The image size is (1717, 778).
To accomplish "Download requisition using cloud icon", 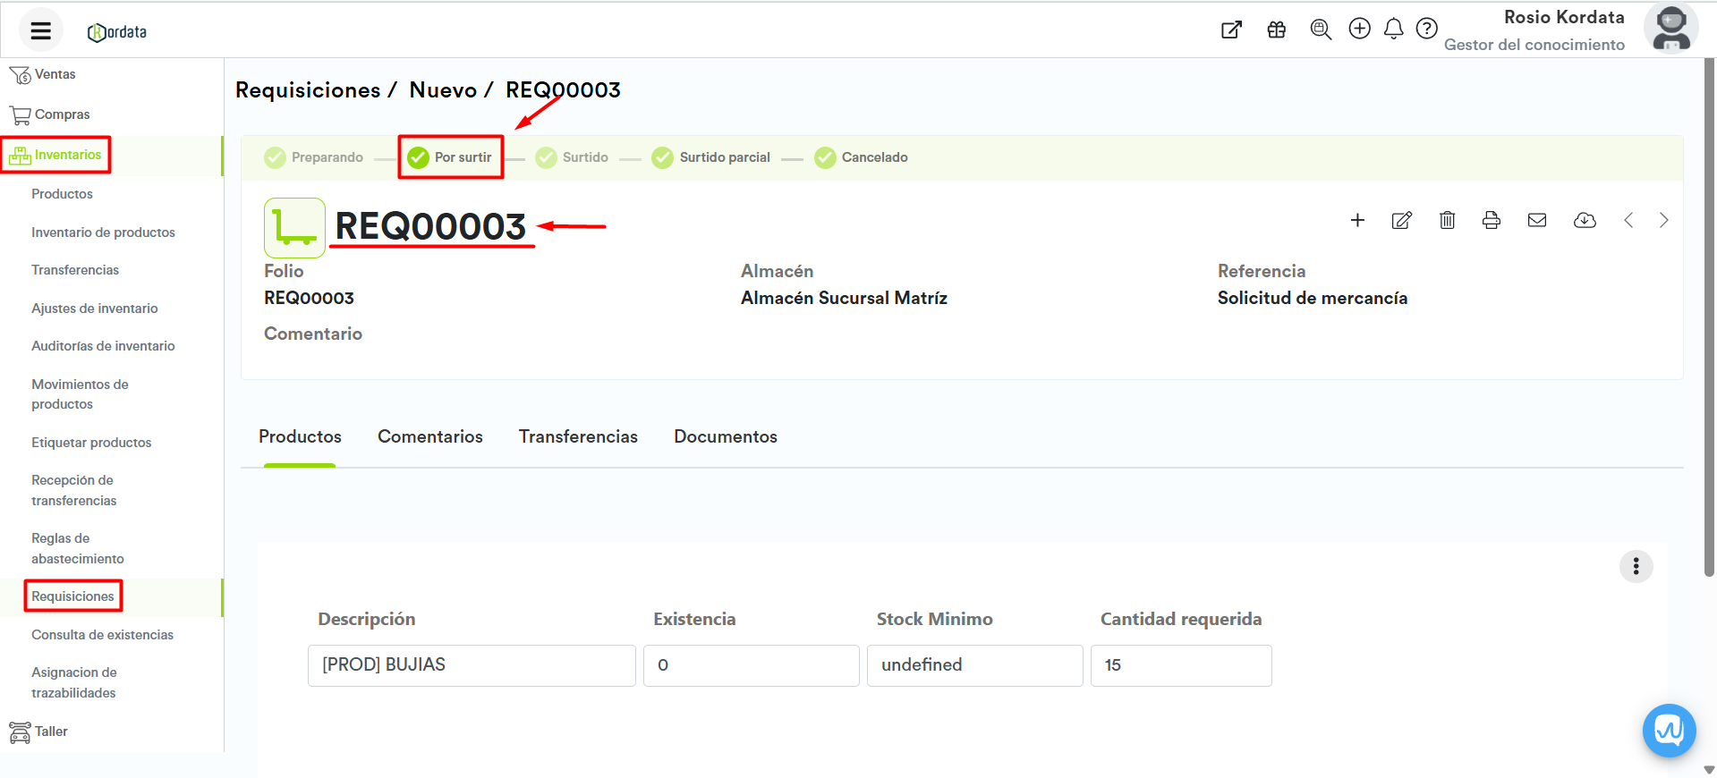I will (1584, 221).
